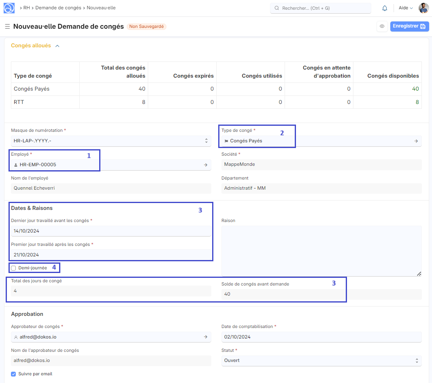Viewport: 432px width, 383px height.
Task: Click arrow in Approbateur de congés field
Action: pos(206,337)
